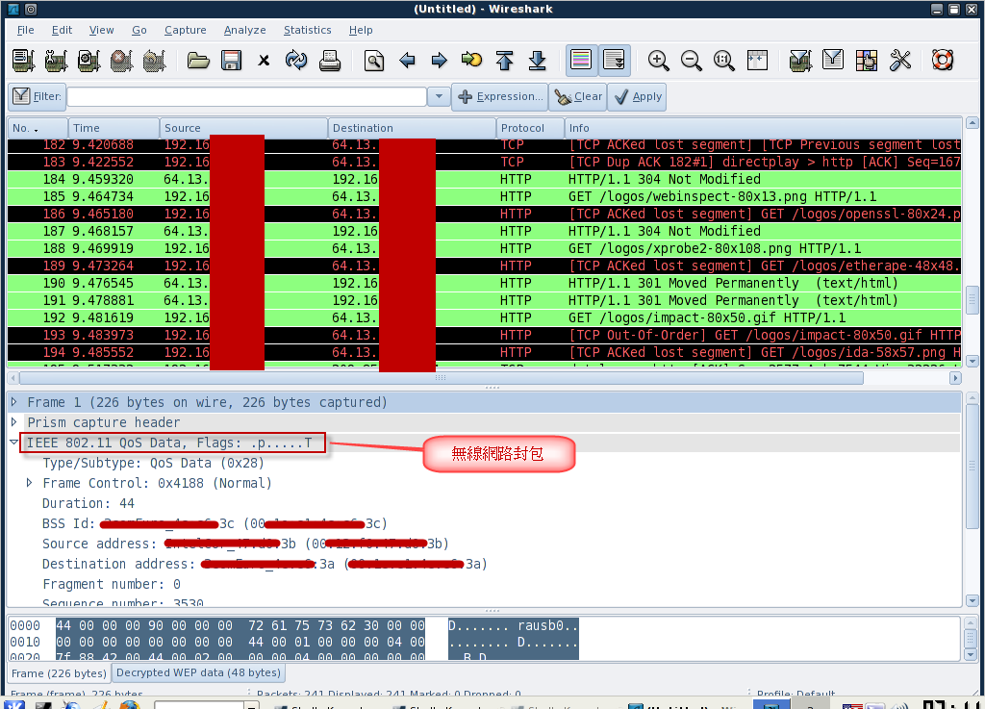The height and width of the screenshot is (709, 985).
Task: Focus the display filter text field
Action: [x=247, y=97]
